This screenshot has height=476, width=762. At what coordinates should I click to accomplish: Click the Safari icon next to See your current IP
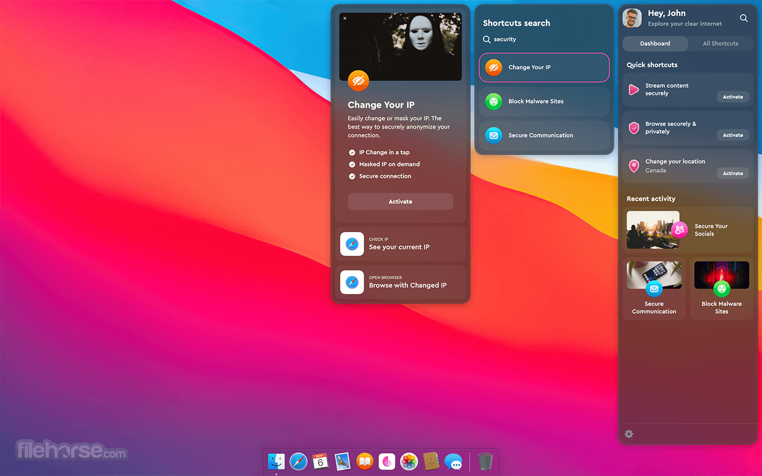tap(352, 244)
